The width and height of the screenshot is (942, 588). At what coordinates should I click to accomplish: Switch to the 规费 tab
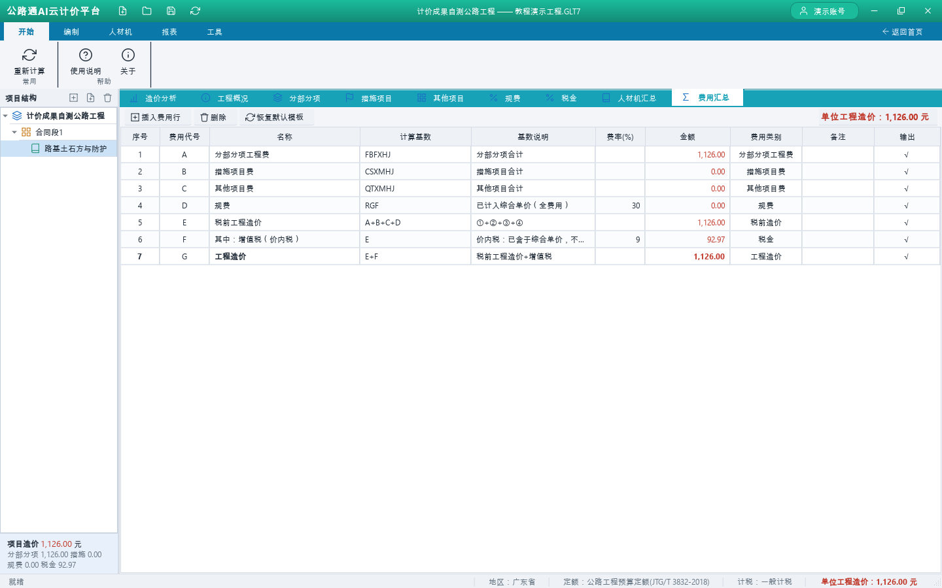[x=506, y=98]
